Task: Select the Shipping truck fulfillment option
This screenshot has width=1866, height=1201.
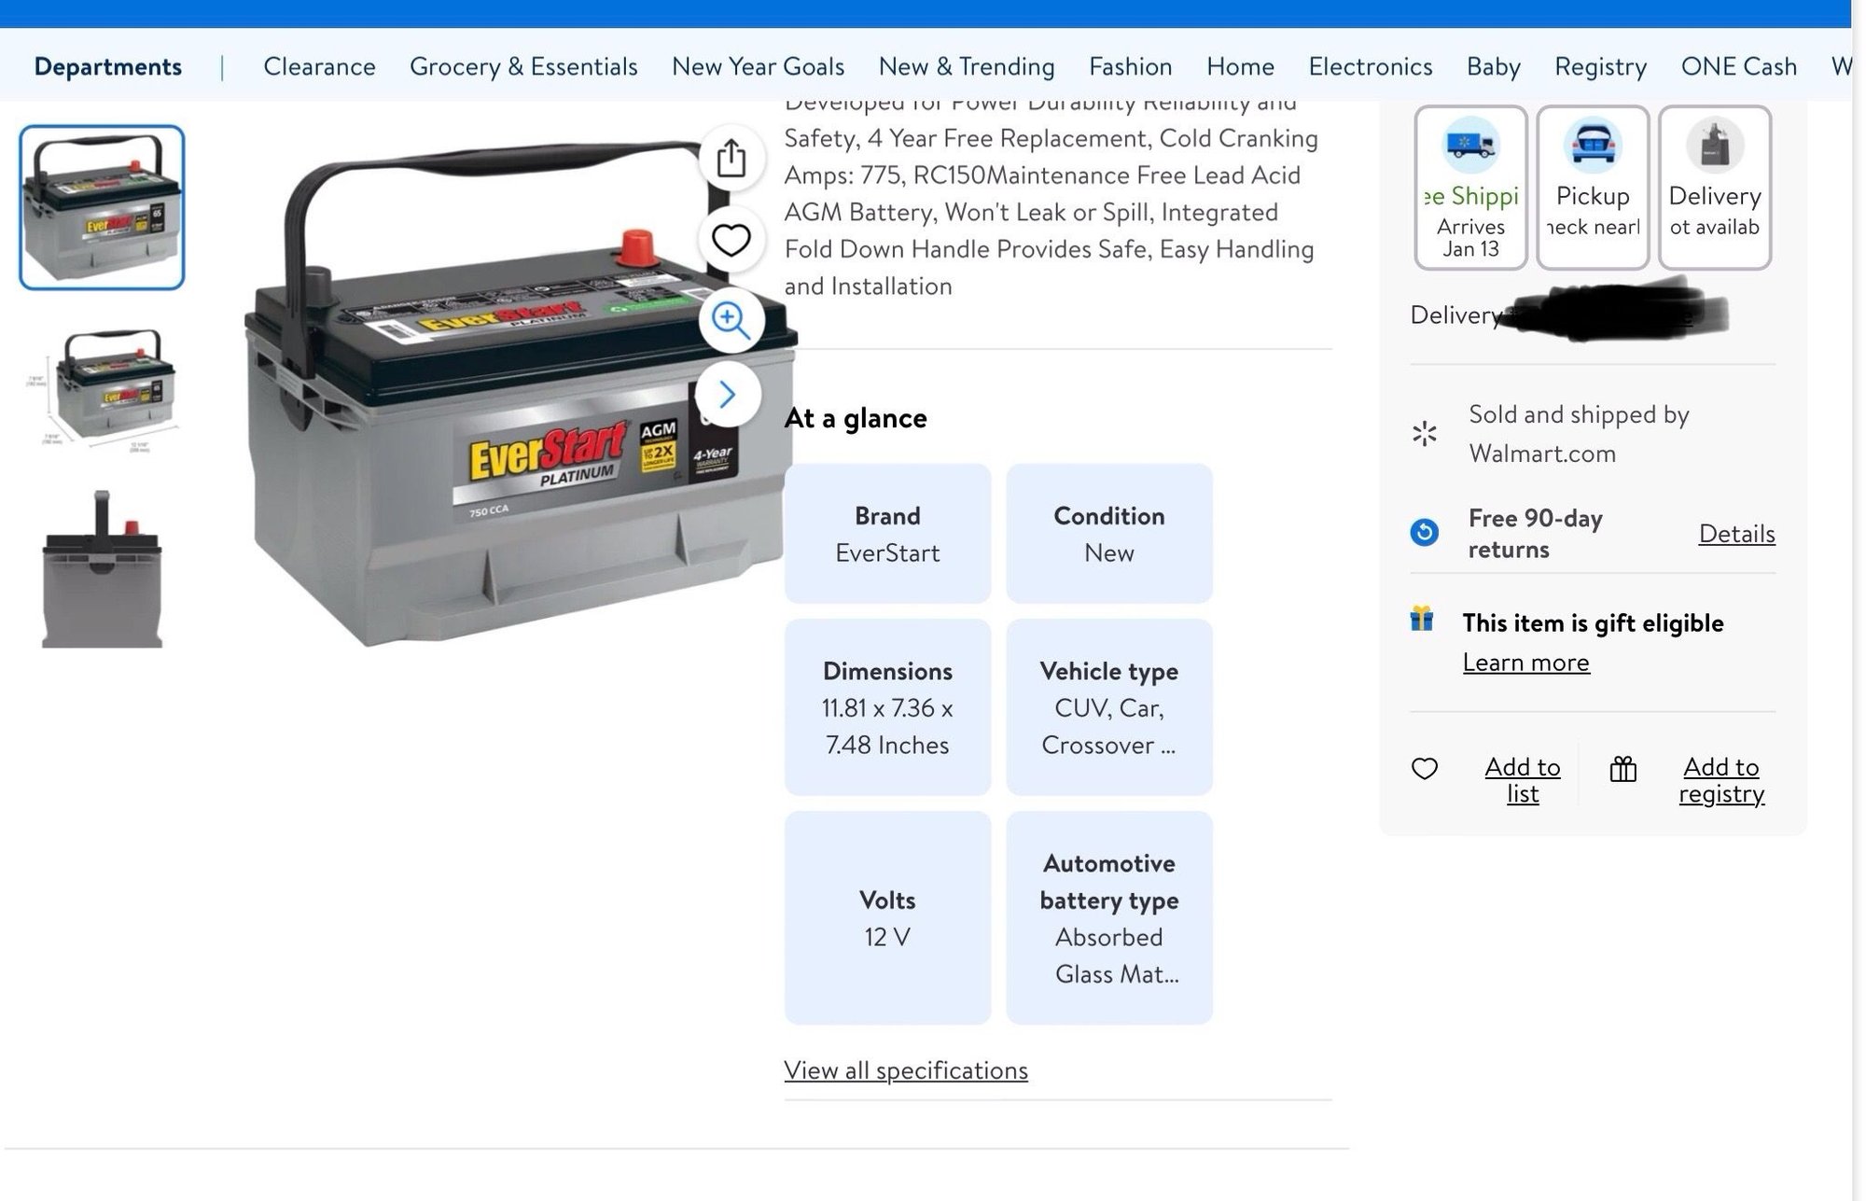Action: pyautogui.click(x=1470, y=188)
